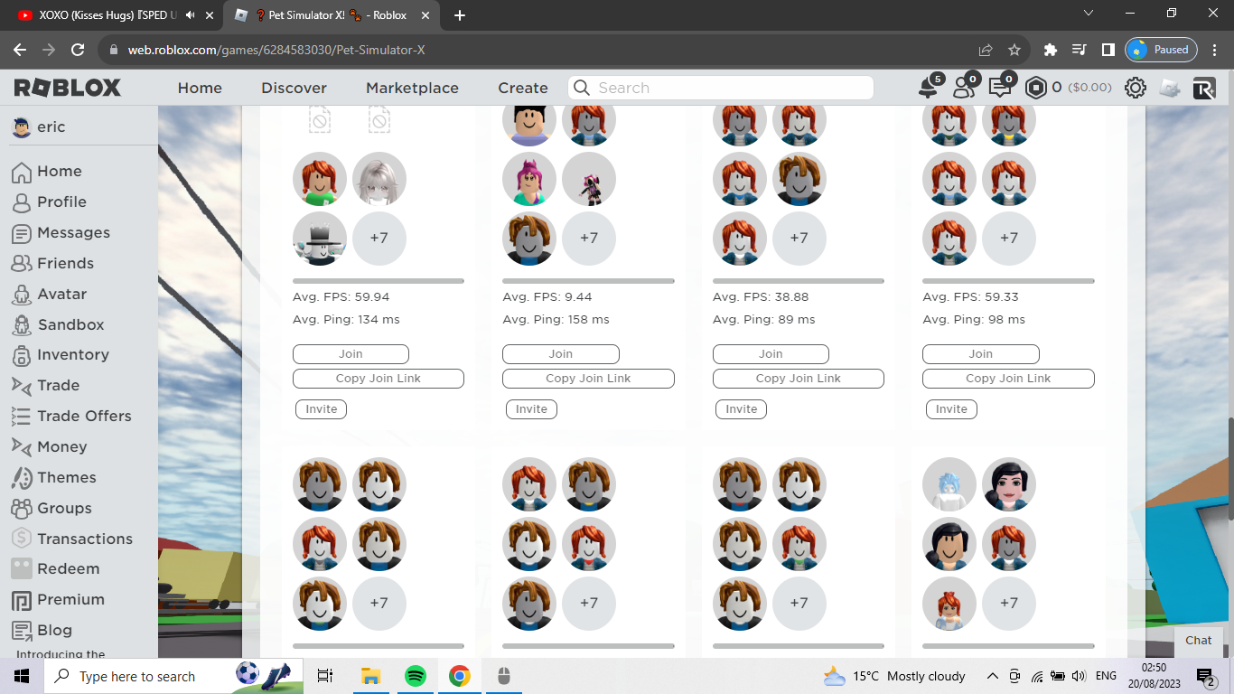Image resolution: width=1234 pixels, height=694 pixels.
Task: Go to Home in top navigation
Action: tap(200, 88)
